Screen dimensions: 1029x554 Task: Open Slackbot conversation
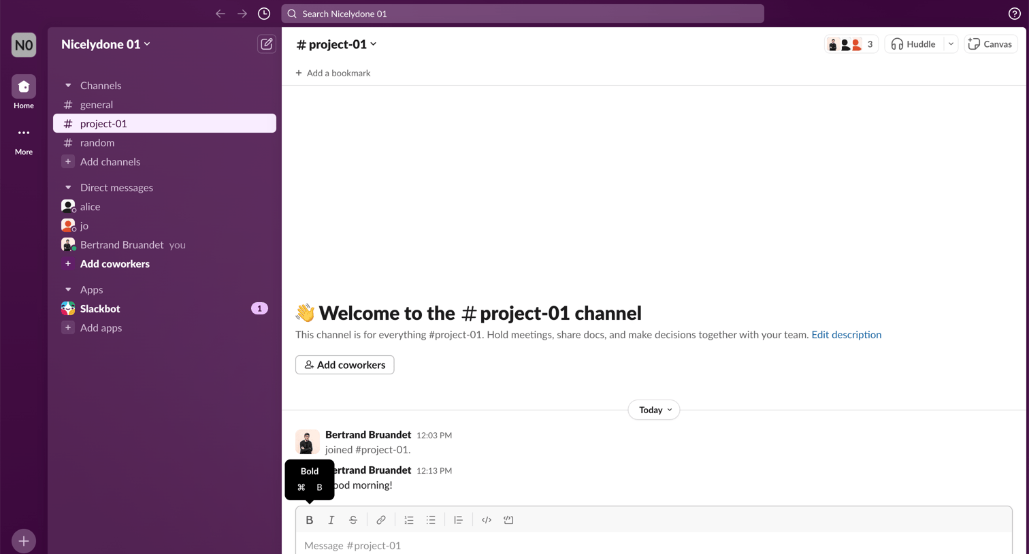coord(165,308)
